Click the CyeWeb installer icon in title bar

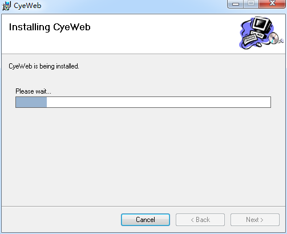(x=6, y=6)
